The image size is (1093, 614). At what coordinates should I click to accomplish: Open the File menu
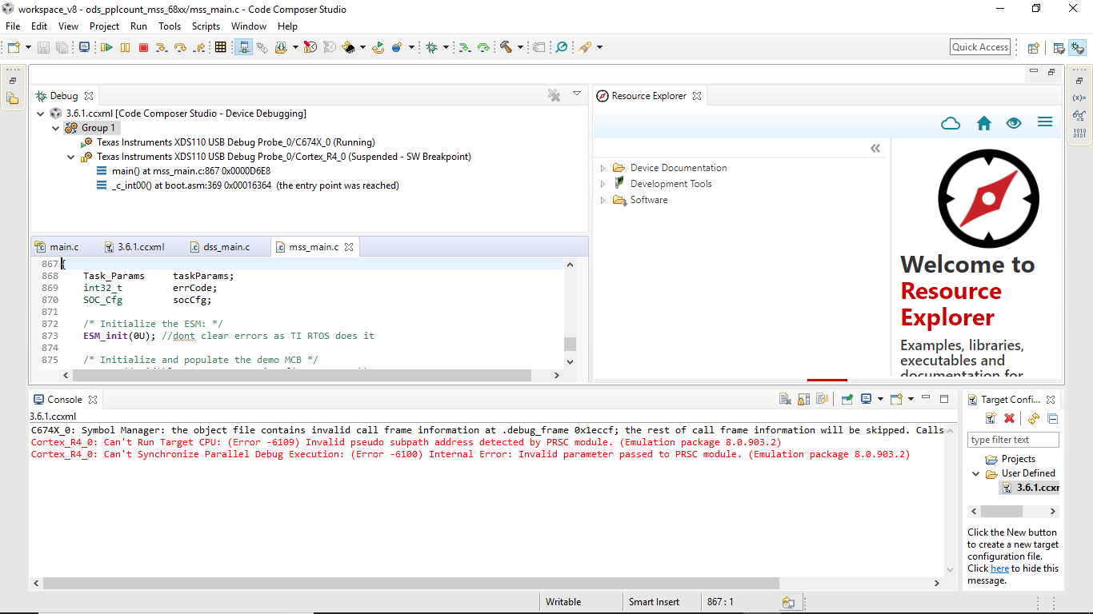pos(13,26)
